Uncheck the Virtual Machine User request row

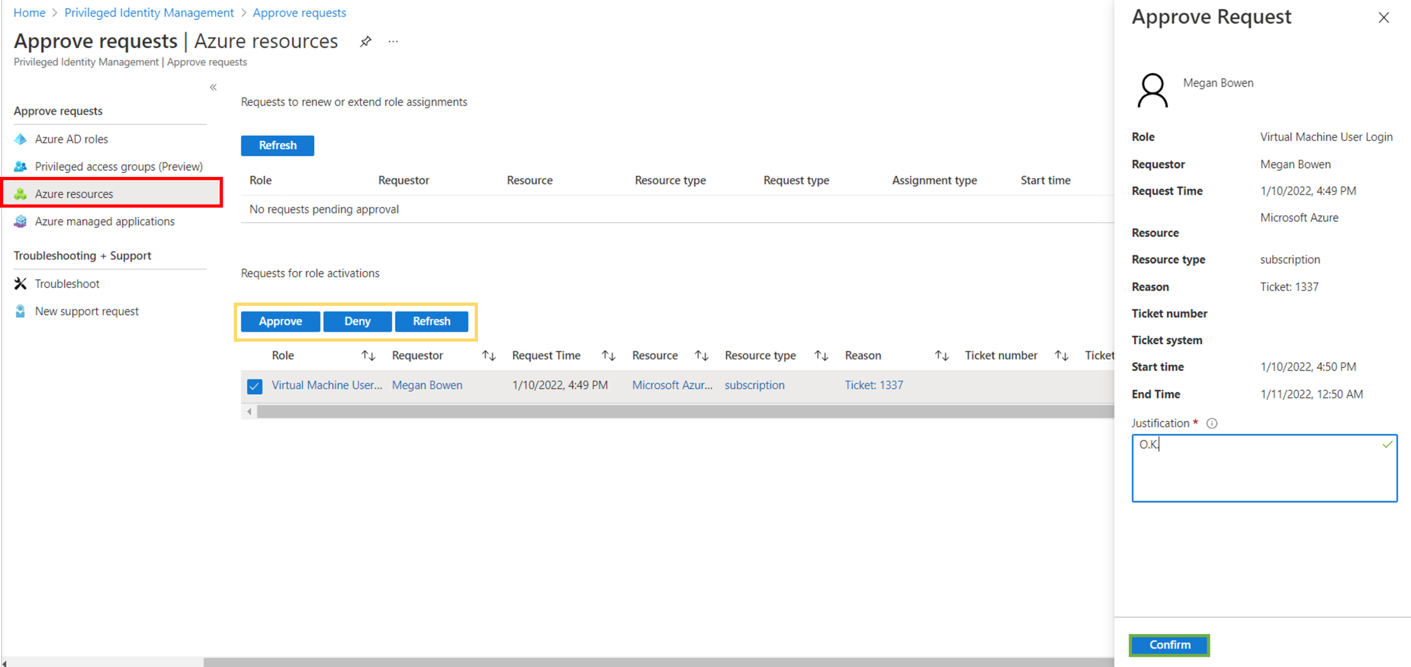[x=255, y=386]
